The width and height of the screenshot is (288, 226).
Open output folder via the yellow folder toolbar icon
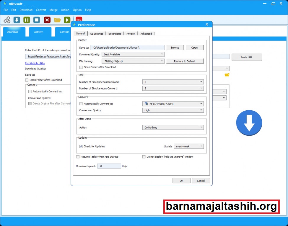tap(57, 20)
